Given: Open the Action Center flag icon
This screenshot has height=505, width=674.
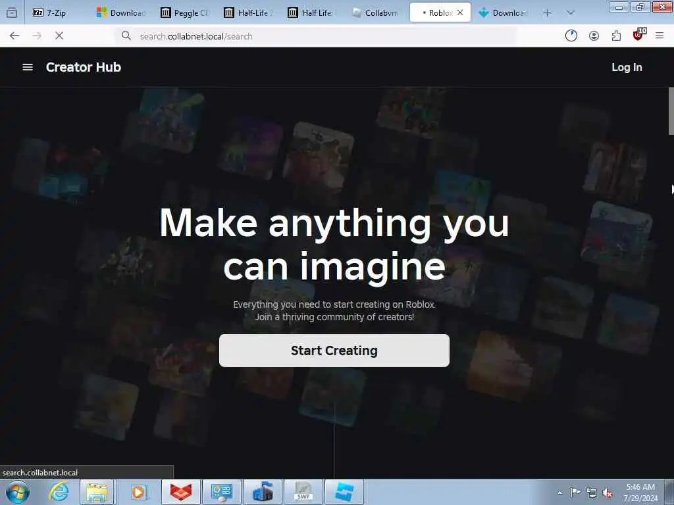Looking at the screenshot, I should [575, 492].
